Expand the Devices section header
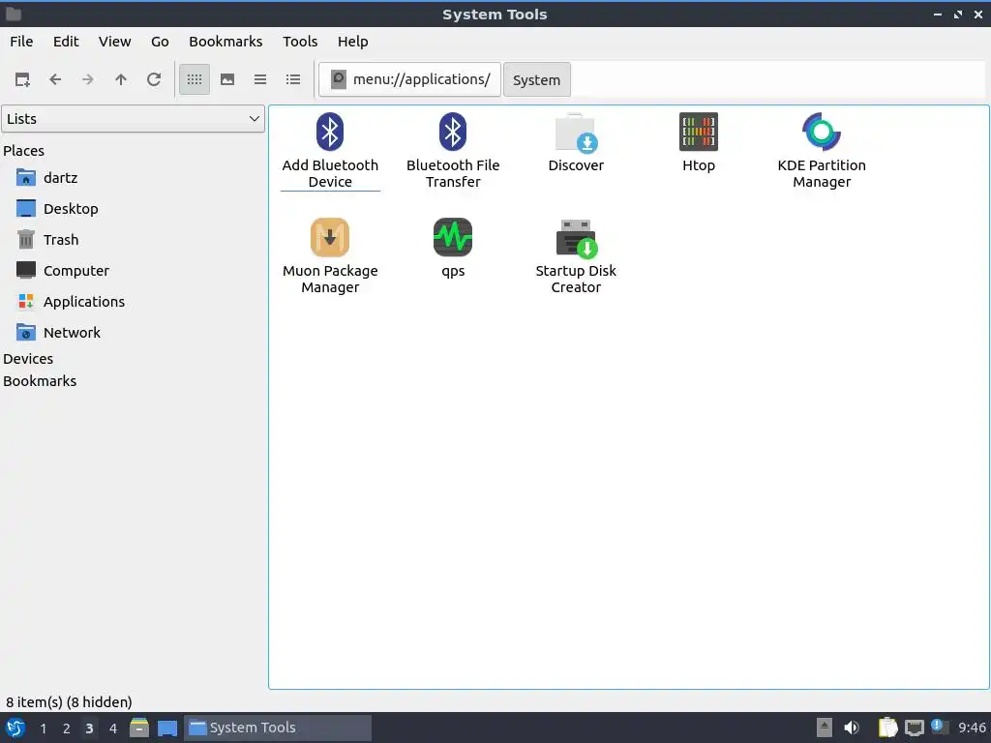Screen dimensions: 991x743 point(28,359)
